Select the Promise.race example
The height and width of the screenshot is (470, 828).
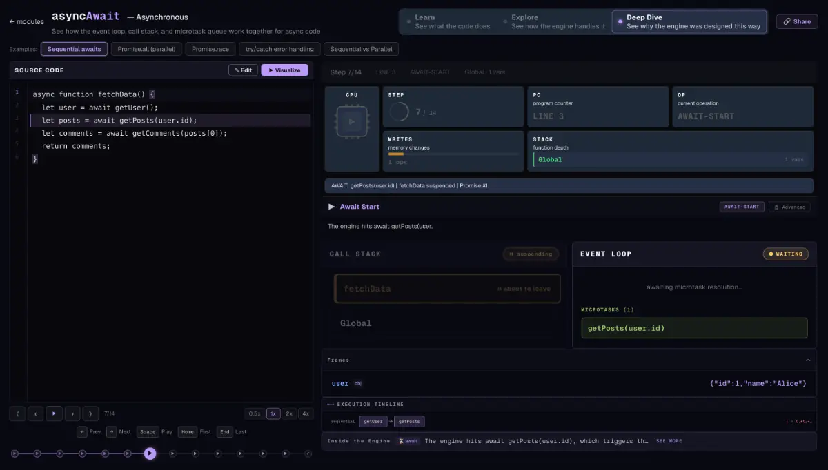point(210,49)
